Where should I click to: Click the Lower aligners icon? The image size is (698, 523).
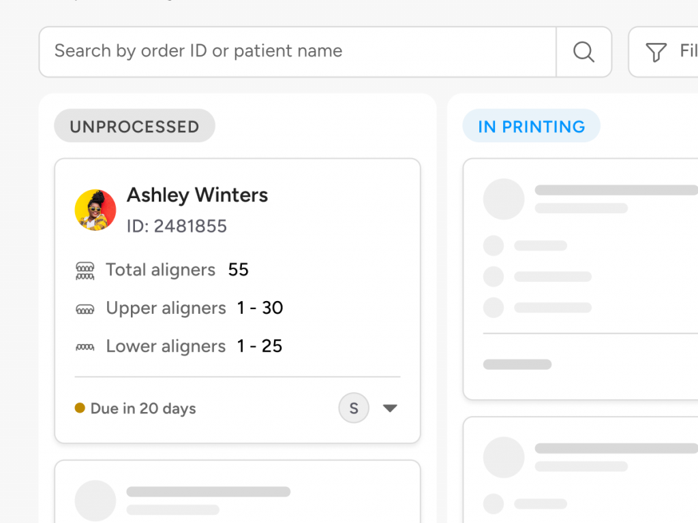(x=85, y=346)
